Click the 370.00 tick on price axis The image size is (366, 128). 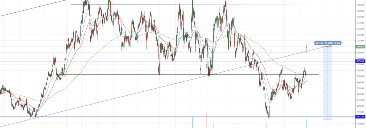click(x=360, y=5)
